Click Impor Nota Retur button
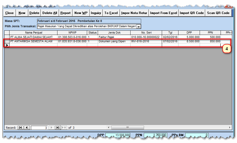The width and height of the screenshot is (237, 143). point(134,13)
